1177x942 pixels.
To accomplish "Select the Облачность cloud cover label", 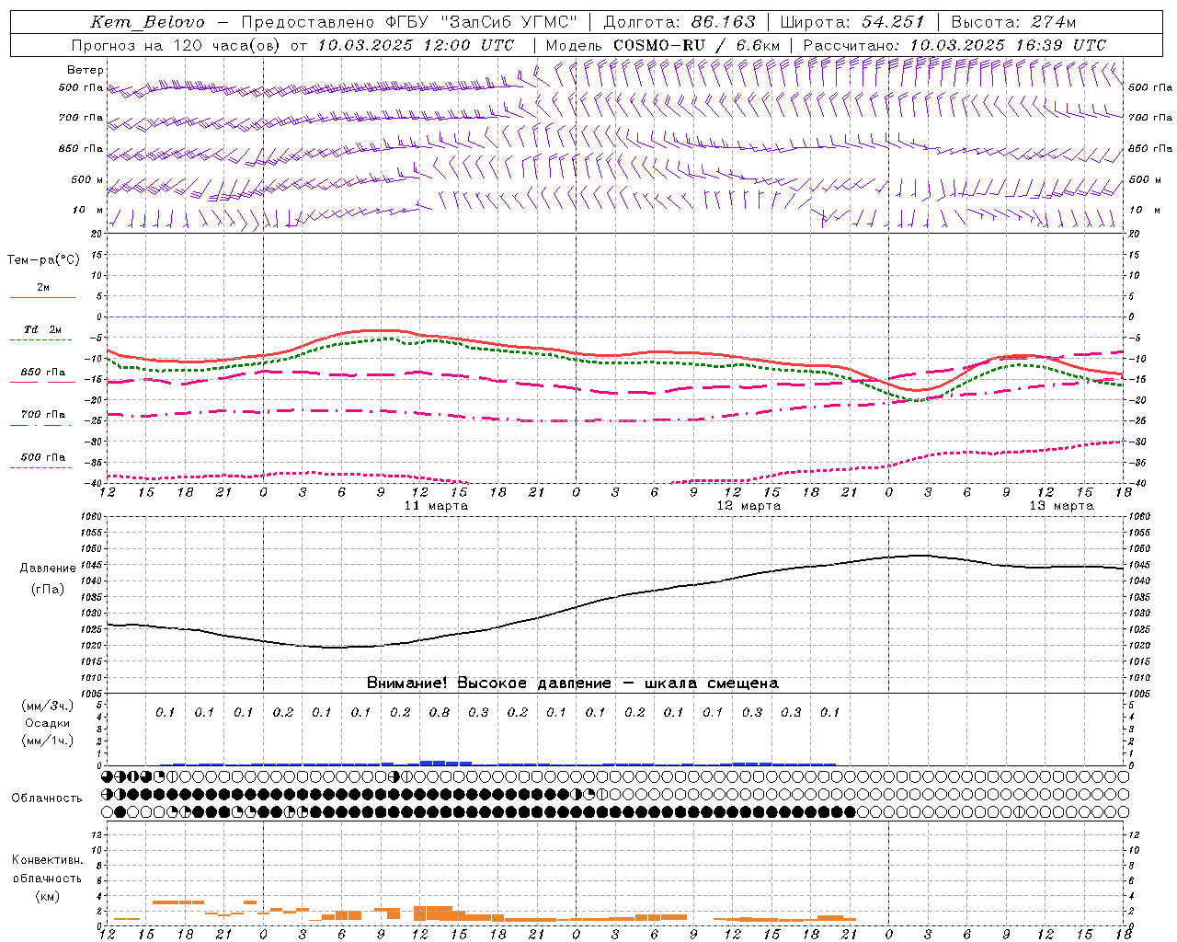I will pos(47,798).
